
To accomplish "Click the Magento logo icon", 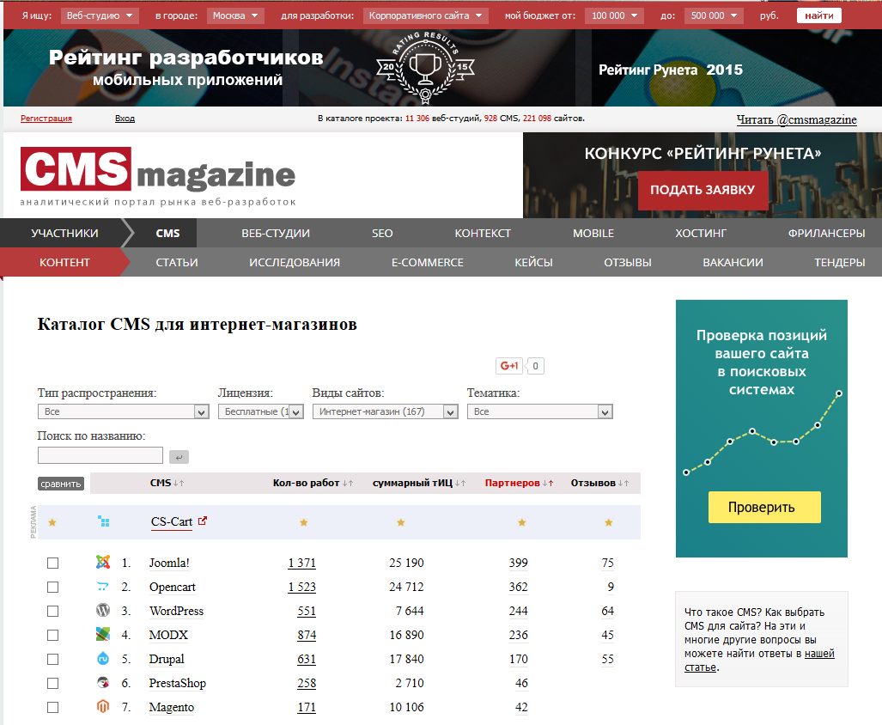I will coord(103,706).
